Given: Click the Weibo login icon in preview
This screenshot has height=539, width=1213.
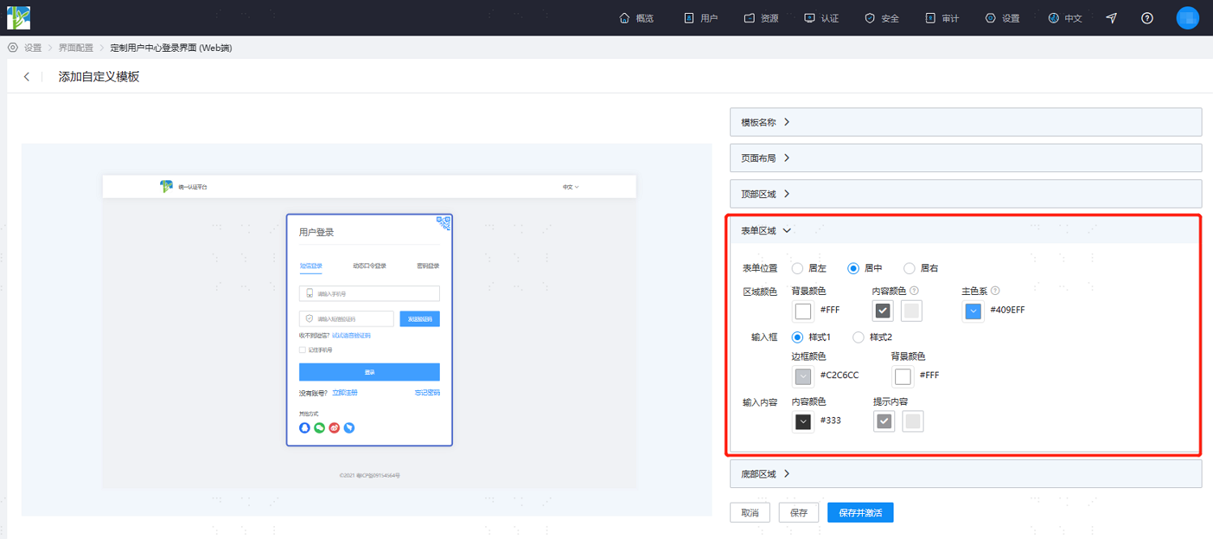Looking at the screenshot, I should pos(335,427).
